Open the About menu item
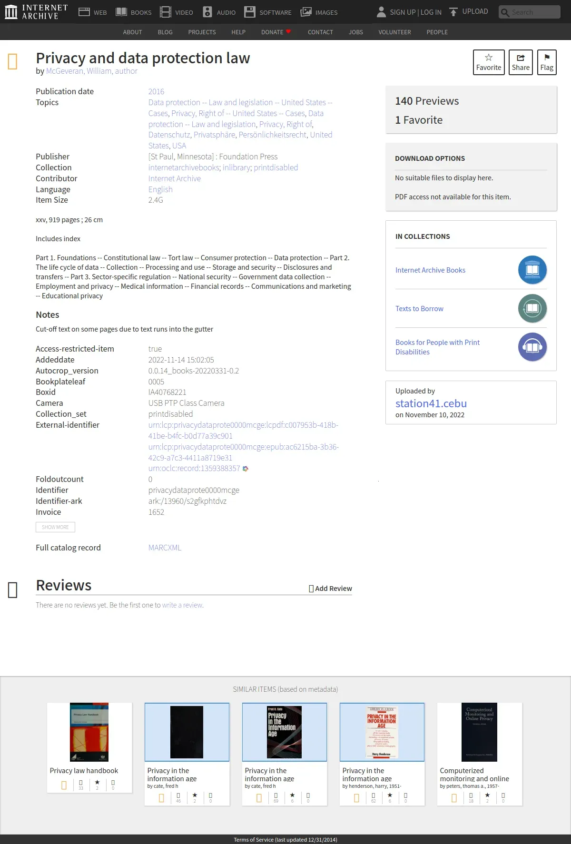Viewport: 571px width, 844px height. [x=132, y=32]
